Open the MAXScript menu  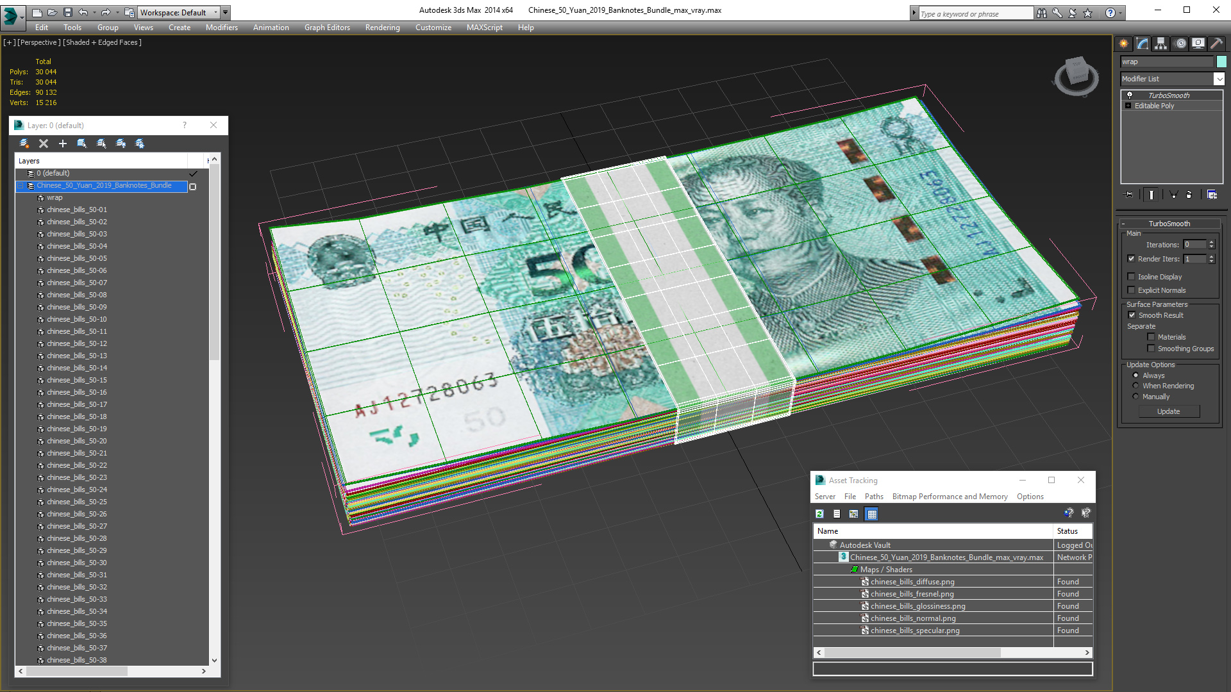(484, 28)
